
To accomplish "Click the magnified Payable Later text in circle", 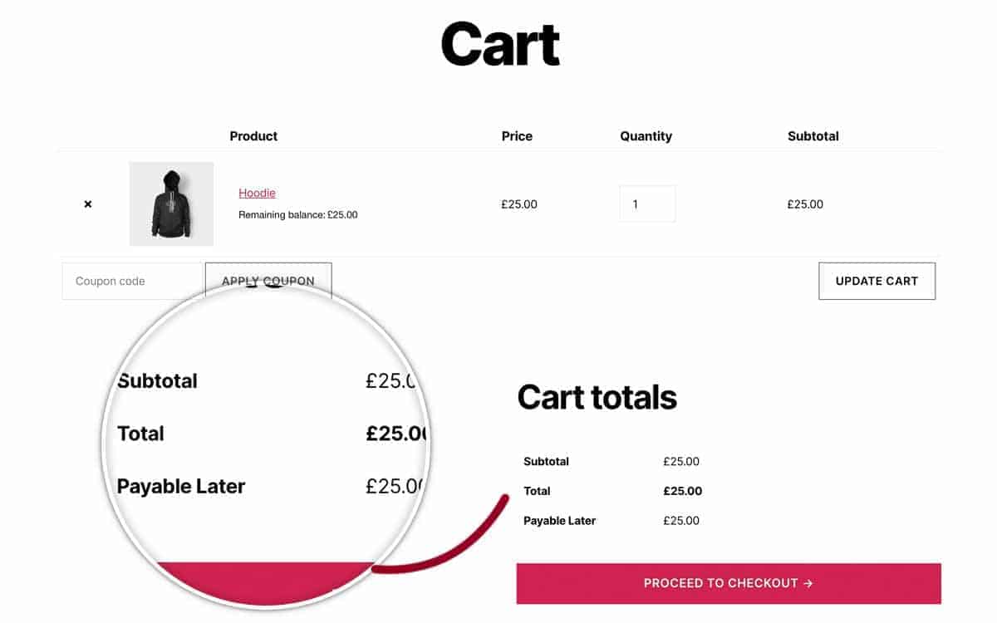I will pos(181,486).
